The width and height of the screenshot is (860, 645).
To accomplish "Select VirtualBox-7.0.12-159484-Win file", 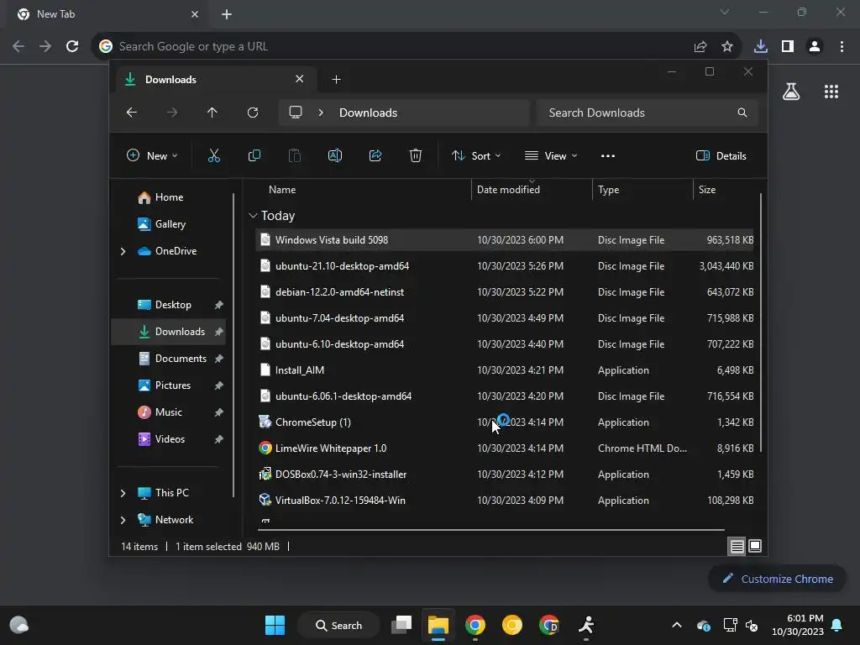I will (x=504, y=501).
